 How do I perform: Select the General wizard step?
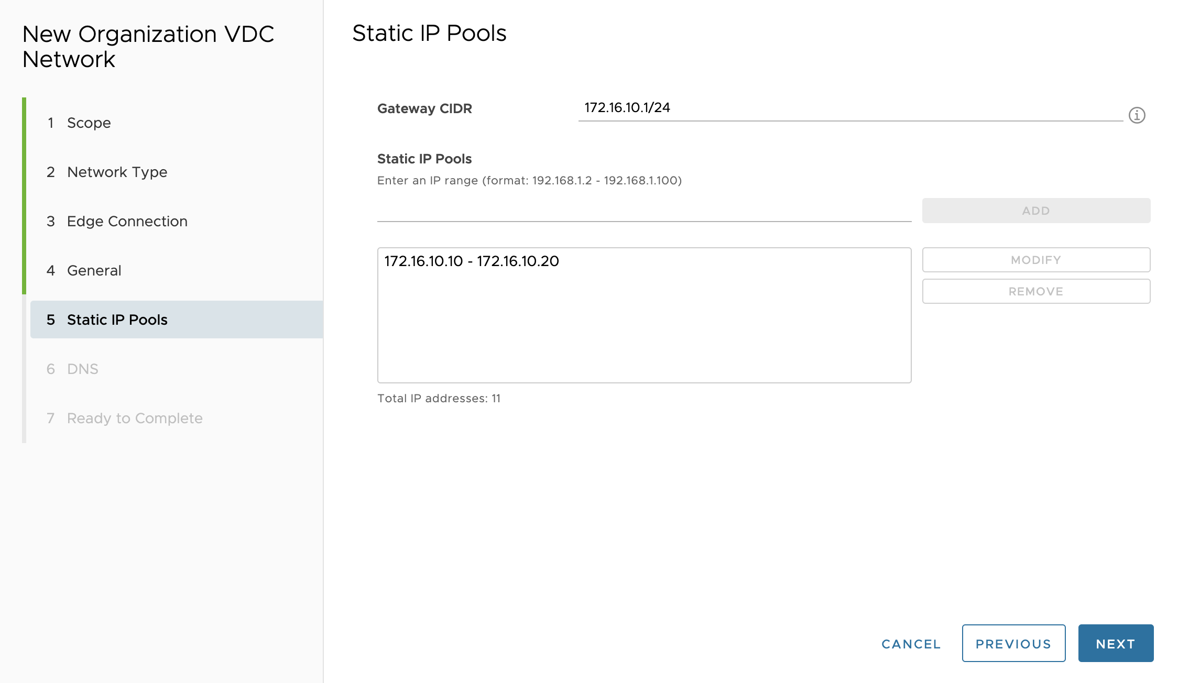(94, 270)
